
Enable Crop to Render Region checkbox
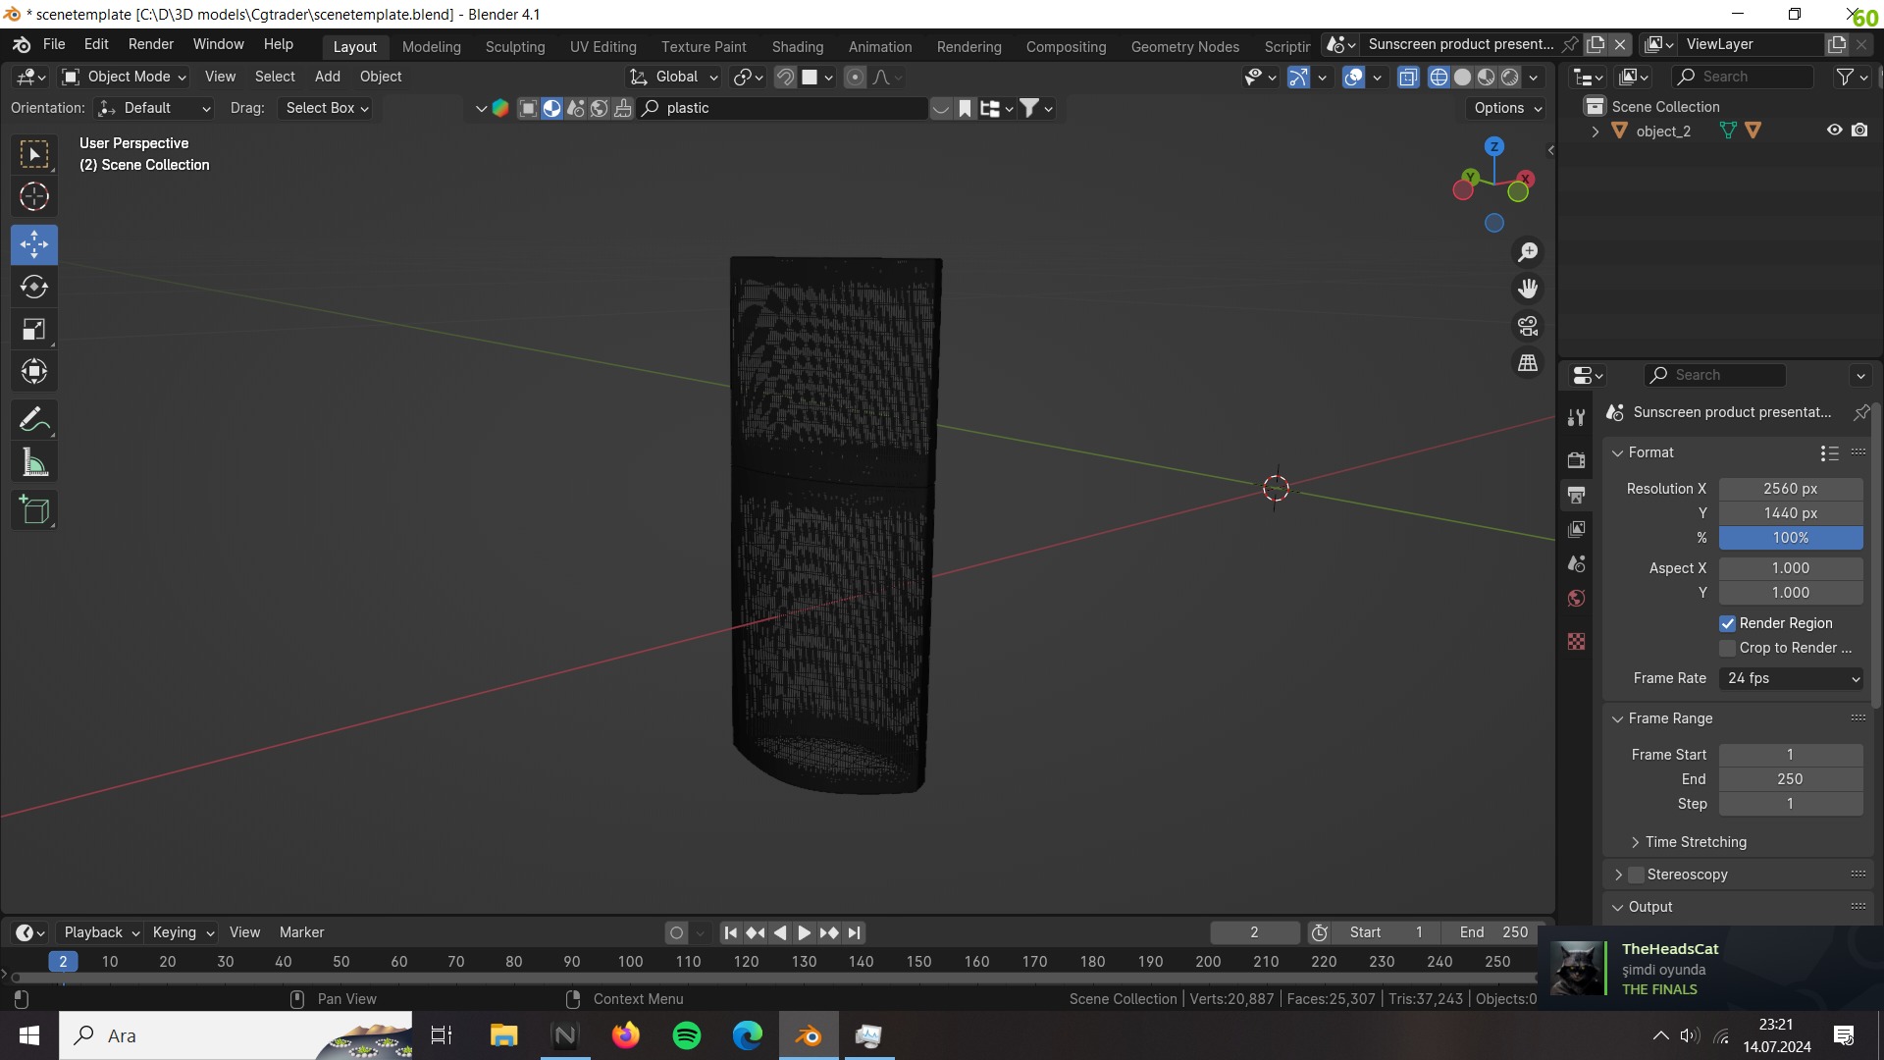pos(1728,648)
